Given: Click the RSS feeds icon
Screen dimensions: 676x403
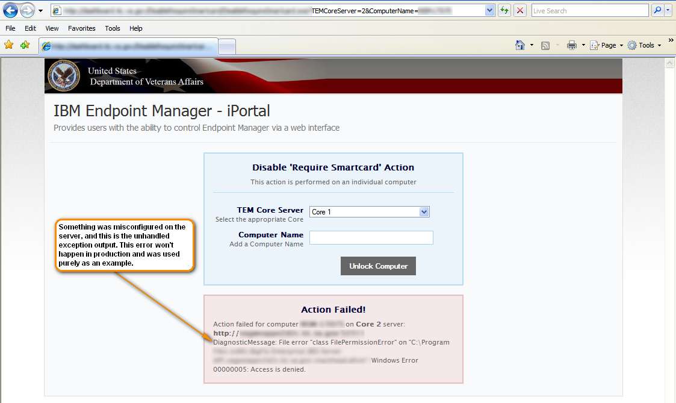Looking at the screenshot, I should [545, 45].
